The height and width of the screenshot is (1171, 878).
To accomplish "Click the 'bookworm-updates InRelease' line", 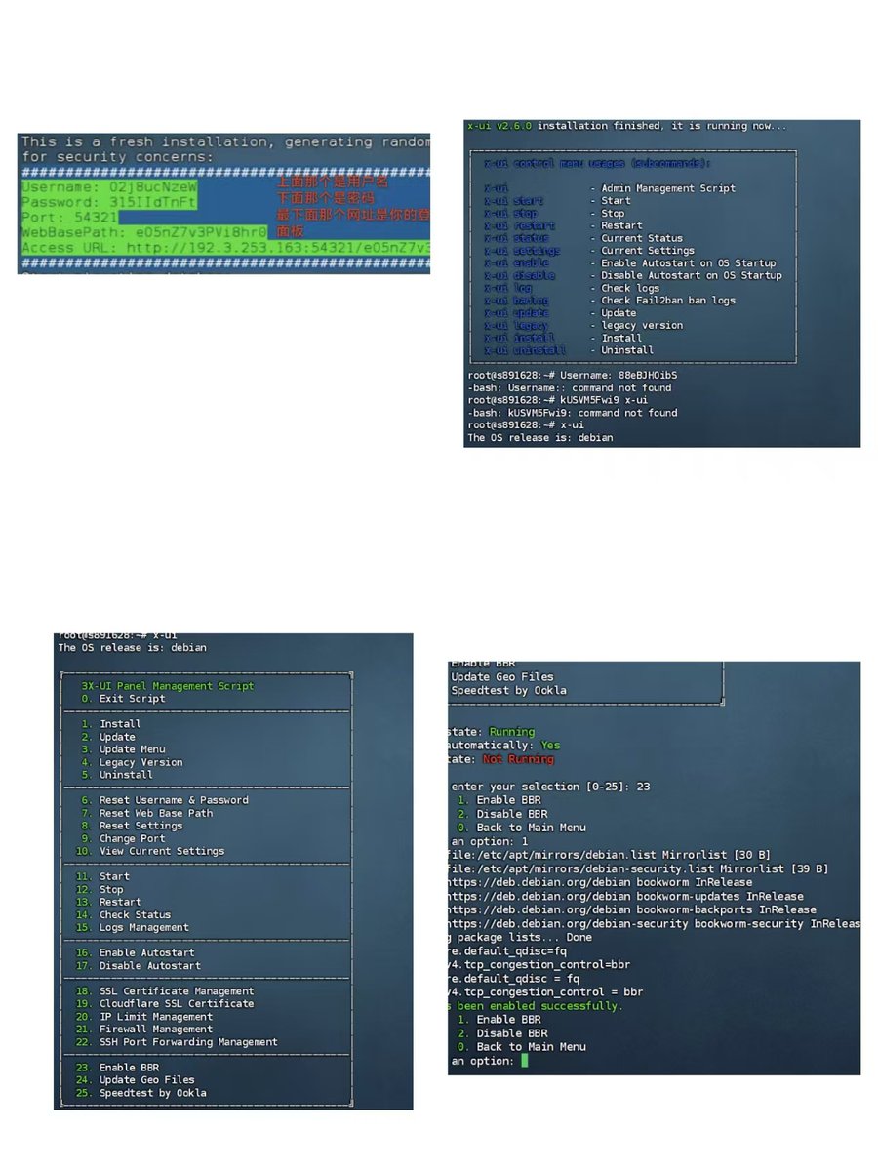I will point(626,896).
